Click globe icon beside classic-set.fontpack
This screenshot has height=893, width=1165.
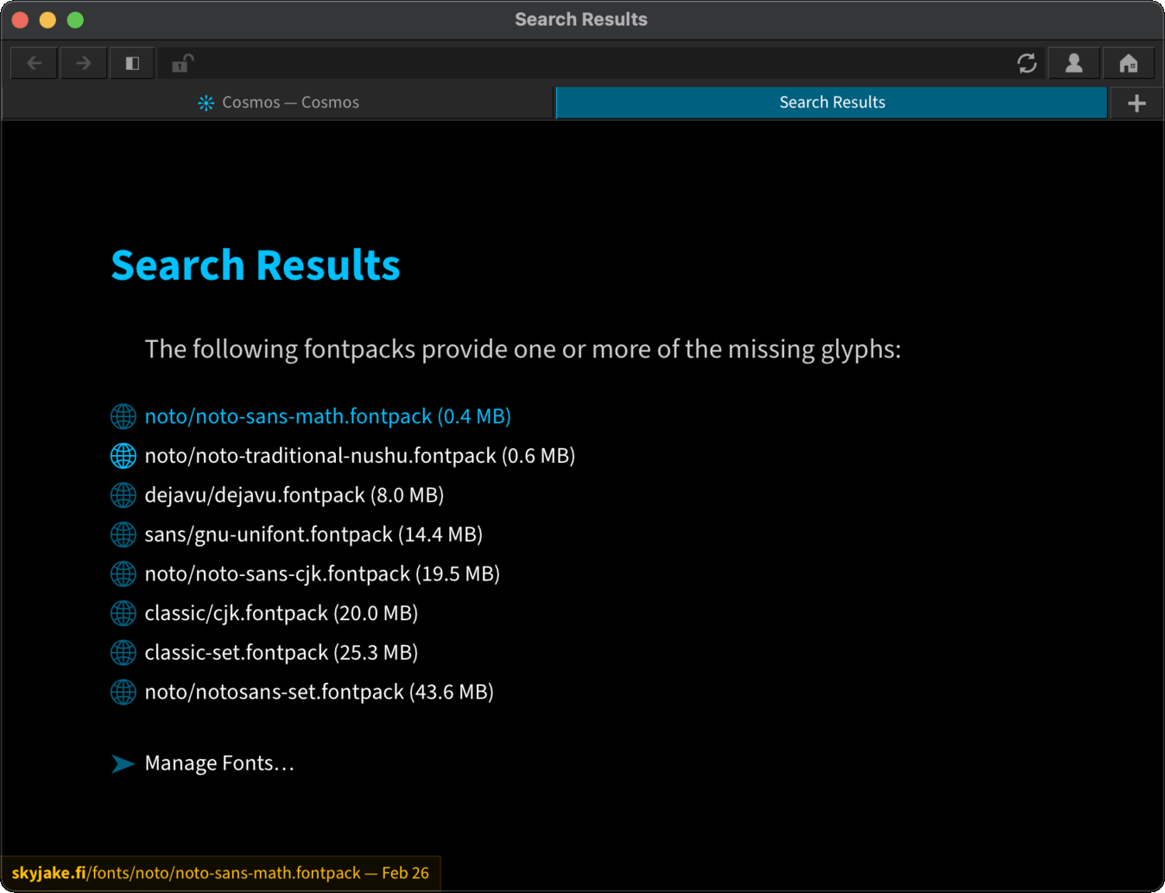click(123, 653)
